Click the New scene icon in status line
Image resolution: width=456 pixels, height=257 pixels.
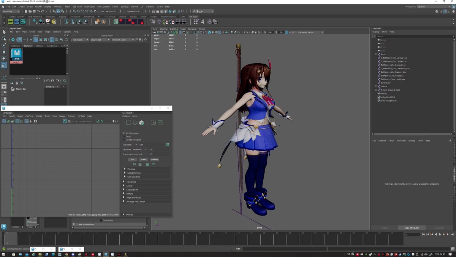click(x=26, y=11)
